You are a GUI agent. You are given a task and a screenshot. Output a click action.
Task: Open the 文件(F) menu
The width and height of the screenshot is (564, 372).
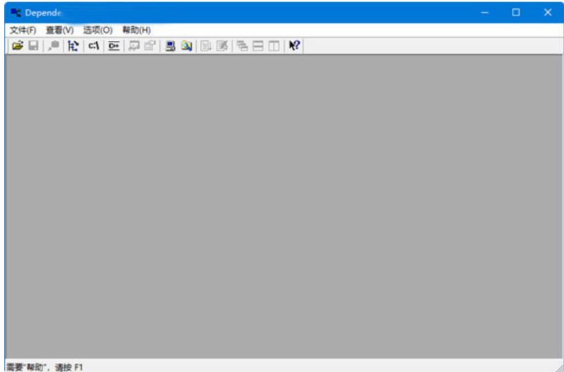23,30
